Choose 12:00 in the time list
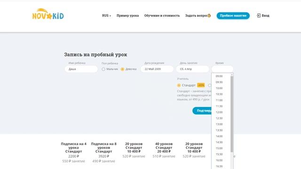This screenshot has height=169, width=301. [219, 112]
